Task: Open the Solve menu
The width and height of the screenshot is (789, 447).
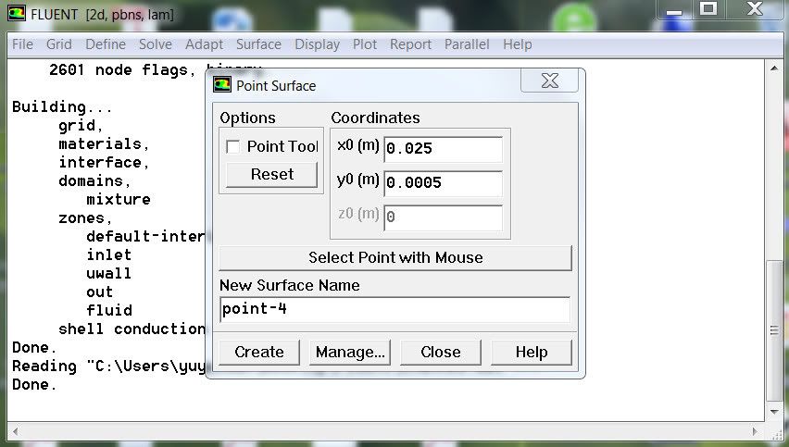Action: [x=156, y=44]
